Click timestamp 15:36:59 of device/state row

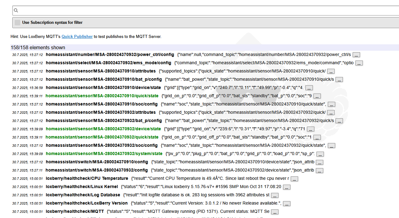(28, 88)
